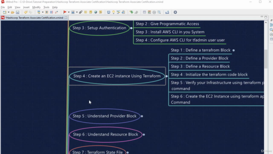Viewport: 273px width, 154px height.
Task: Expand Step 5 Understand Provider Block
Action: tap(142, 116)
